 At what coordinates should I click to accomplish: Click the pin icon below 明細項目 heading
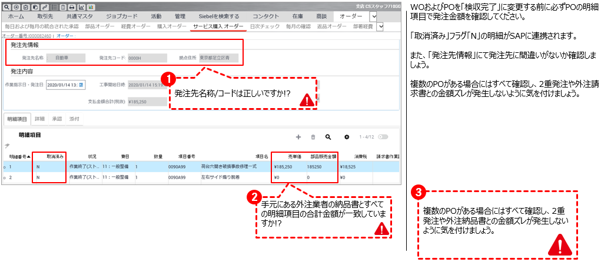point(8,146)
